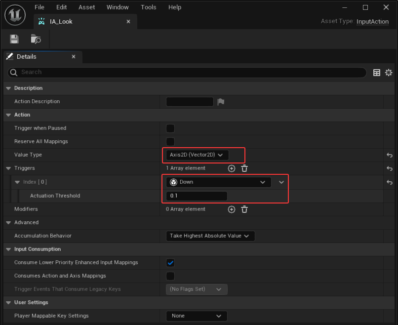Click the Action Description text field

pos(190,102)
